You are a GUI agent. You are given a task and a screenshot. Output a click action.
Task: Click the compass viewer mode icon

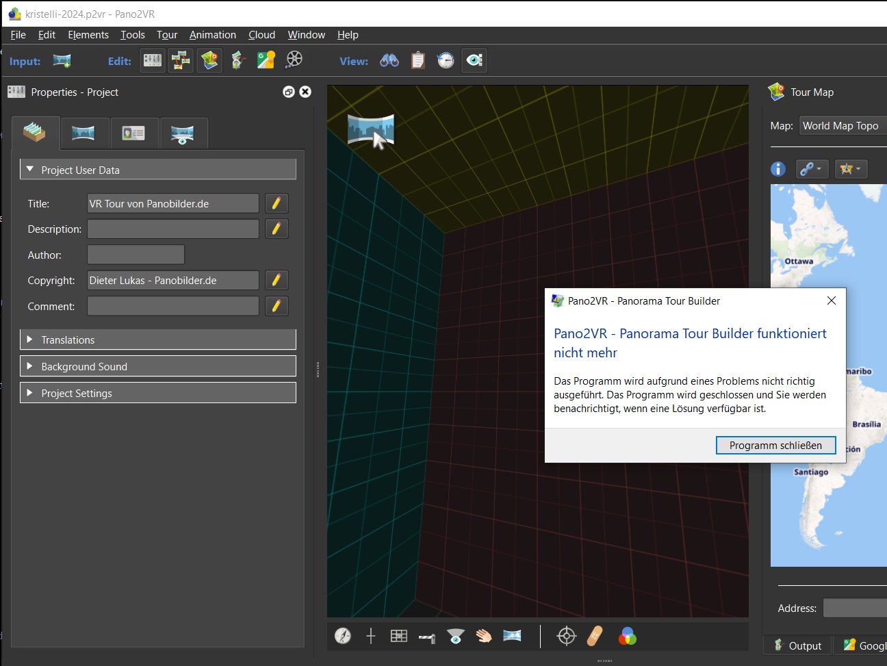(x=343, y=637)
